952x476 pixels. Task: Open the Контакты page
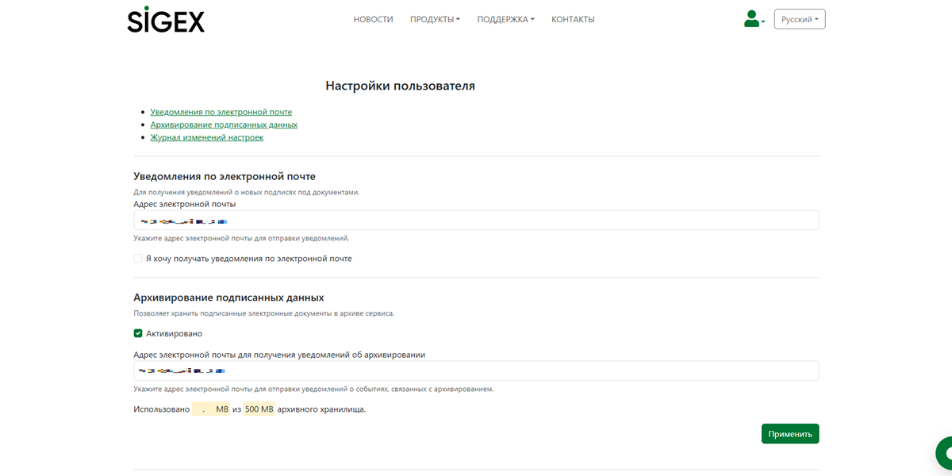pos(573,19)
